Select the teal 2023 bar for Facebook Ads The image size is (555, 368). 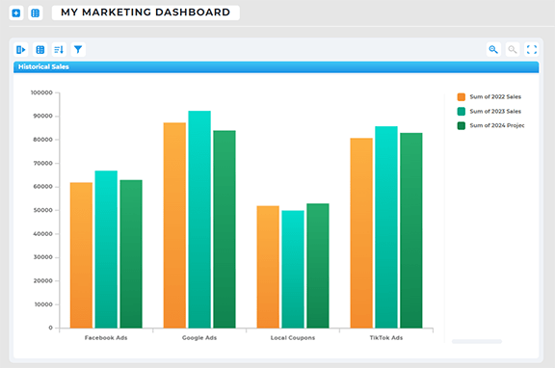pyautogui.click(x=106, y=250)
